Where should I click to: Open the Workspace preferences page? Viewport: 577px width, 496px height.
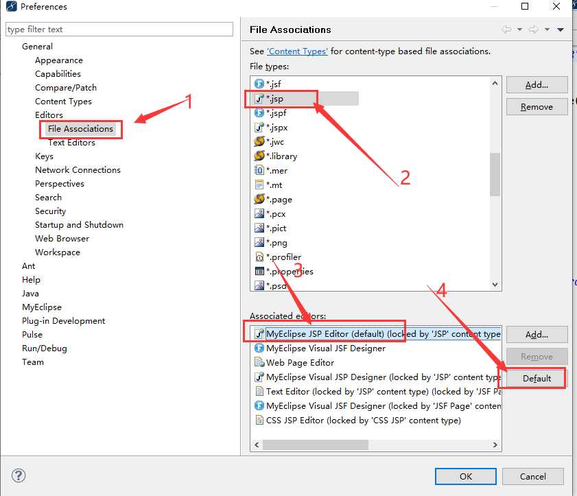coord(58,252)
